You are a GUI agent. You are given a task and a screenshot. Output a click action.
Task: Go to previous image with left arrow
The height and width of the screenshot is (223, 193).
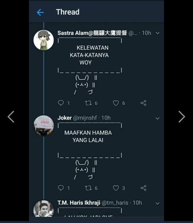[11, 117]
